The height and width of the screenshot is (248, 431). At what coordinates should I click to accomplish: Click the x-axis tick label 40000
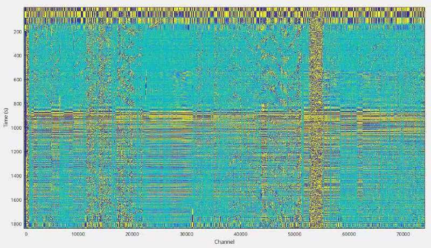(x=240, y=234)
